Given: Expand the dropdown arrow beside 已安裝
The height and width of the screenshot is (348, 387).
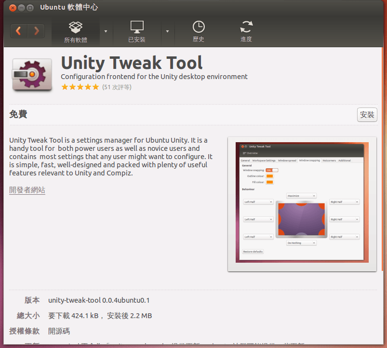Looking at the screenshot, I should [x=168, y=31].
